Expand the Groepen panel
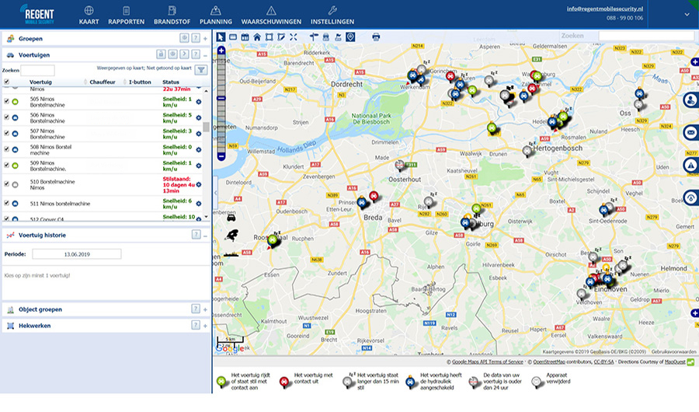This screenshot has height=412, width=699. click(205, 38)
